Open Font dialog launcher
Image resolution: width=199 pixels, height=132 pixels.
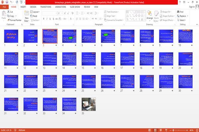pos(74,24)
